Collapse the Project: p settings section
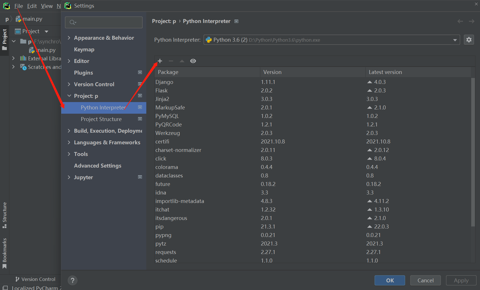The image size is (480, 290). point(69,96)
